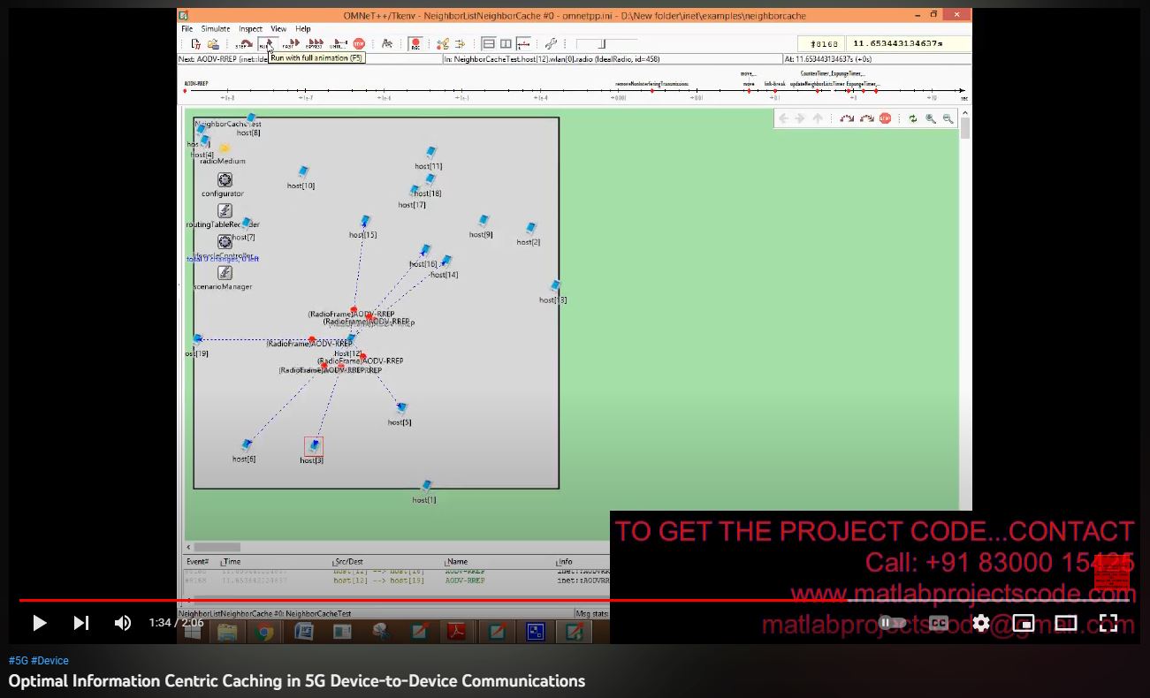Select the host[15] node
Image resolution: width=1150 pixels, height=698 pixels.
click(365, 222)
